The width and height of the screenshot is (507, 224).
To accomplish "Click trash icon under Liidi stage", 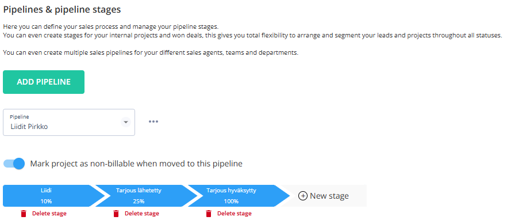I will (x=23, y=214).
